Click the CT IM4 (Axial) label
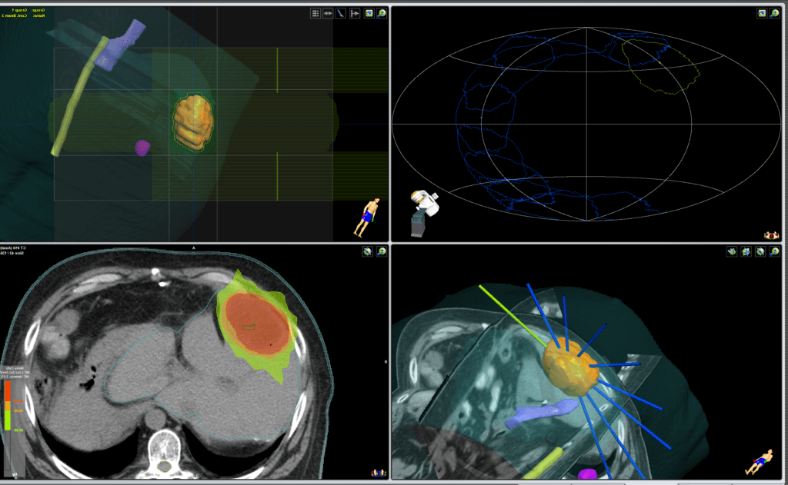The image size is (788, 485). [15, 247]
